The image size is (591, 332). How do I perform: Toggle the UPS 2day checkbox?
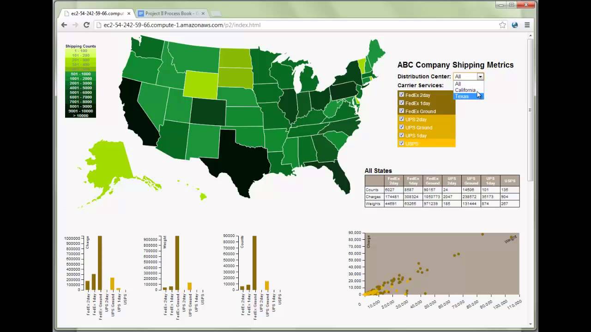point(402,119)
